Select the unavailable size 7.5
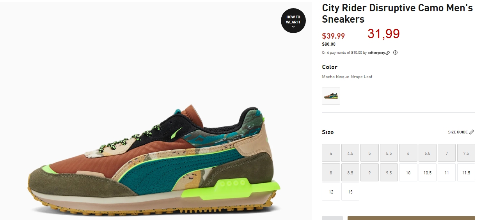The width and height of the screenshot is (481, 220). point(466,153)
